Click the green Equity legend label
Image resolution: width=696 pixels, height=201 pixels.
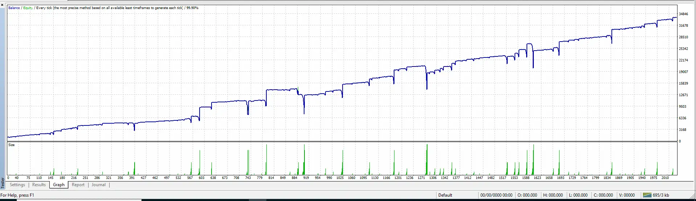(x=28, y=8)
